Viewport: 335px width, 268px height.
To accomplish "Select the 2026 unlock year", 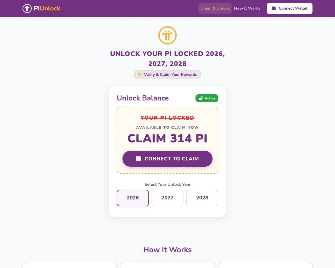I will point(133,198).
